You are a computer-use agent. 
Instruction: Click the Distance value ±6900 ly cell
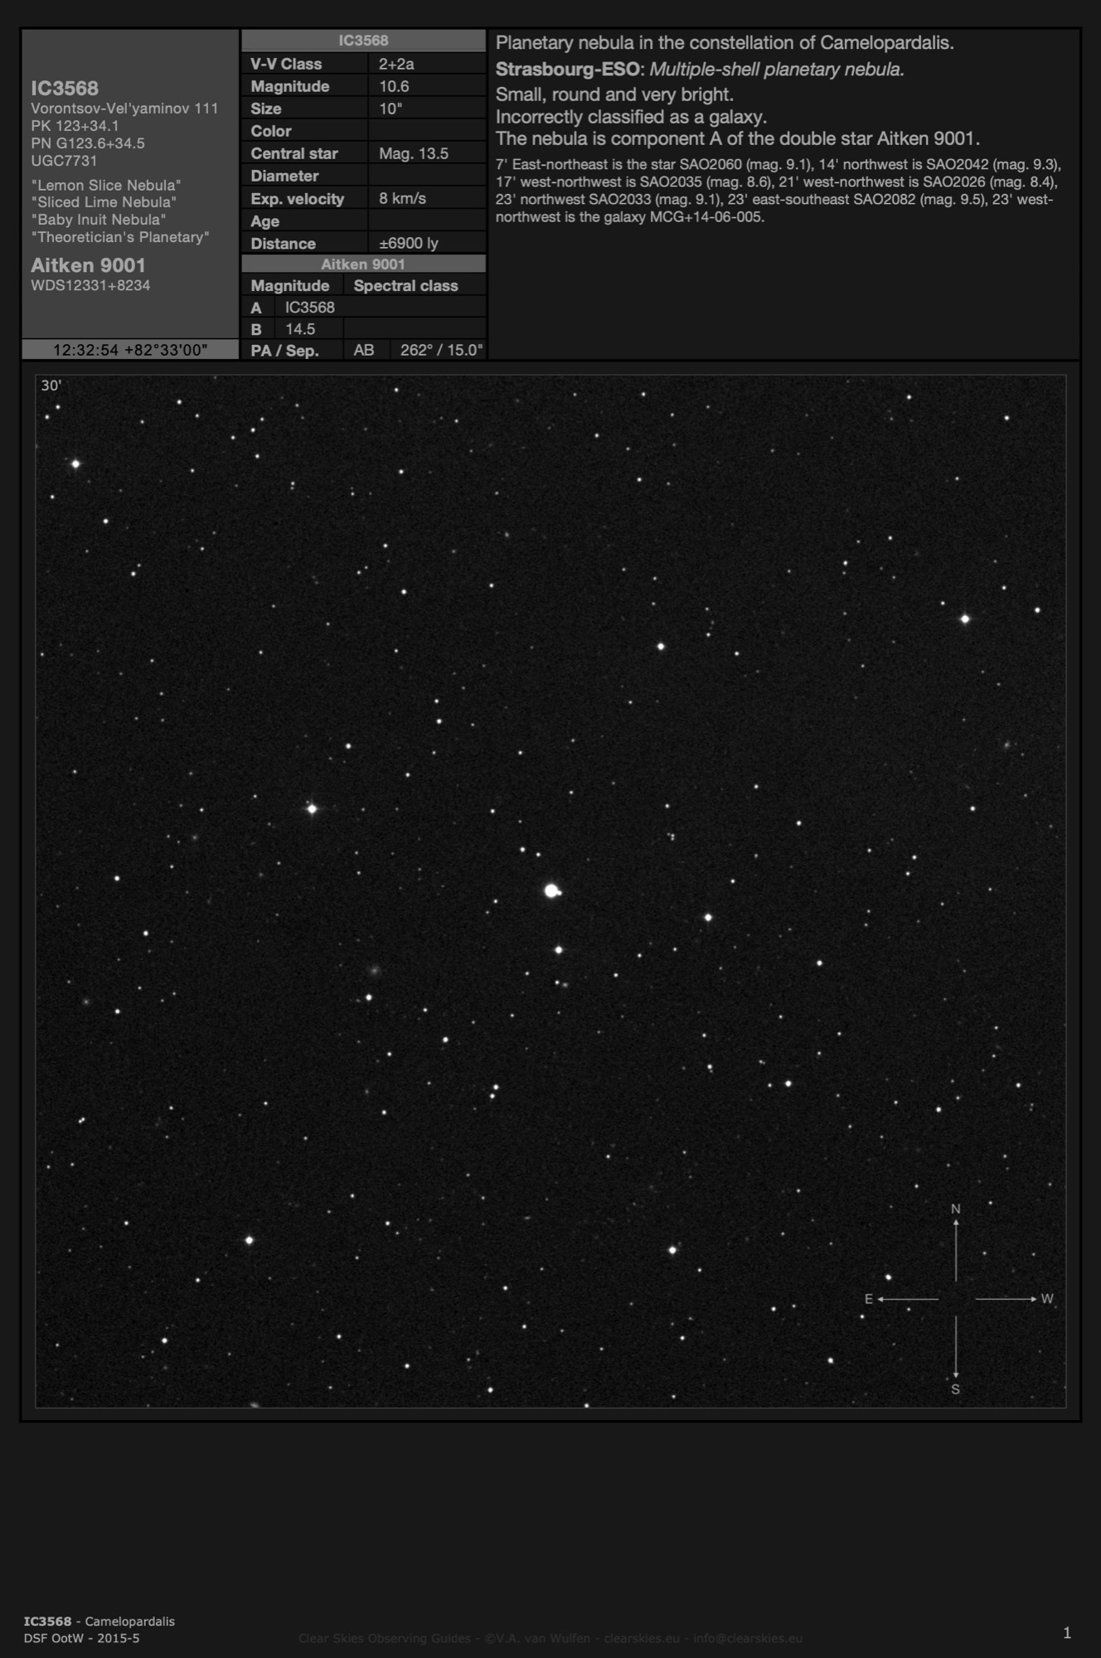[x=408, y=243]
